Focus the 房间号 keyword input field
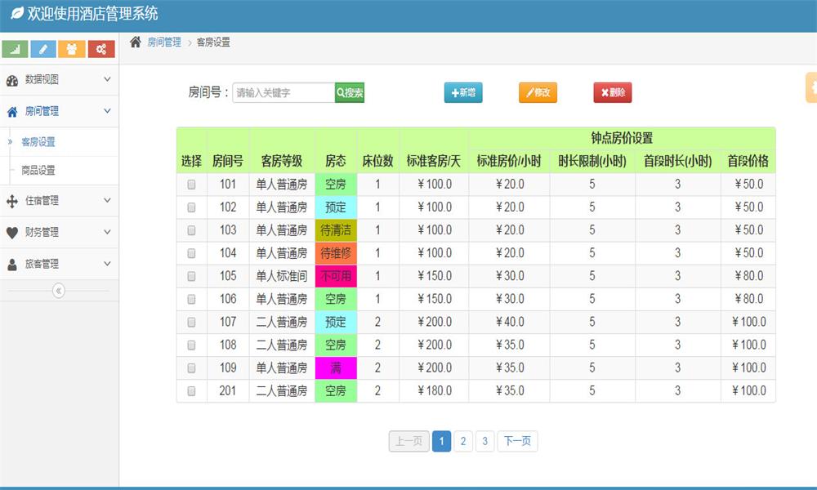The width and height of the screenshot is (817, 490). click(x=283, y=92)
